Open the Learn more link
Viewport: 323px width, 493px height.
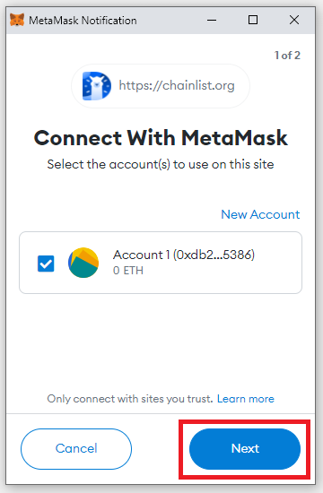[246, 399]
